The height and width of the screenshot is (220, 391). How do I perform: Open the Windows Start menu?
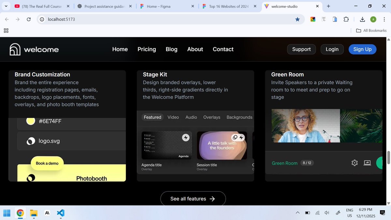click(7, 213)
